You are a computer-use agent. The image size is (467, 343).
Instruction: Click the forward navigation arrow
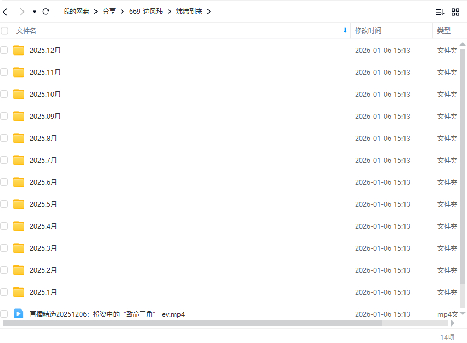(x=22, y=12)
